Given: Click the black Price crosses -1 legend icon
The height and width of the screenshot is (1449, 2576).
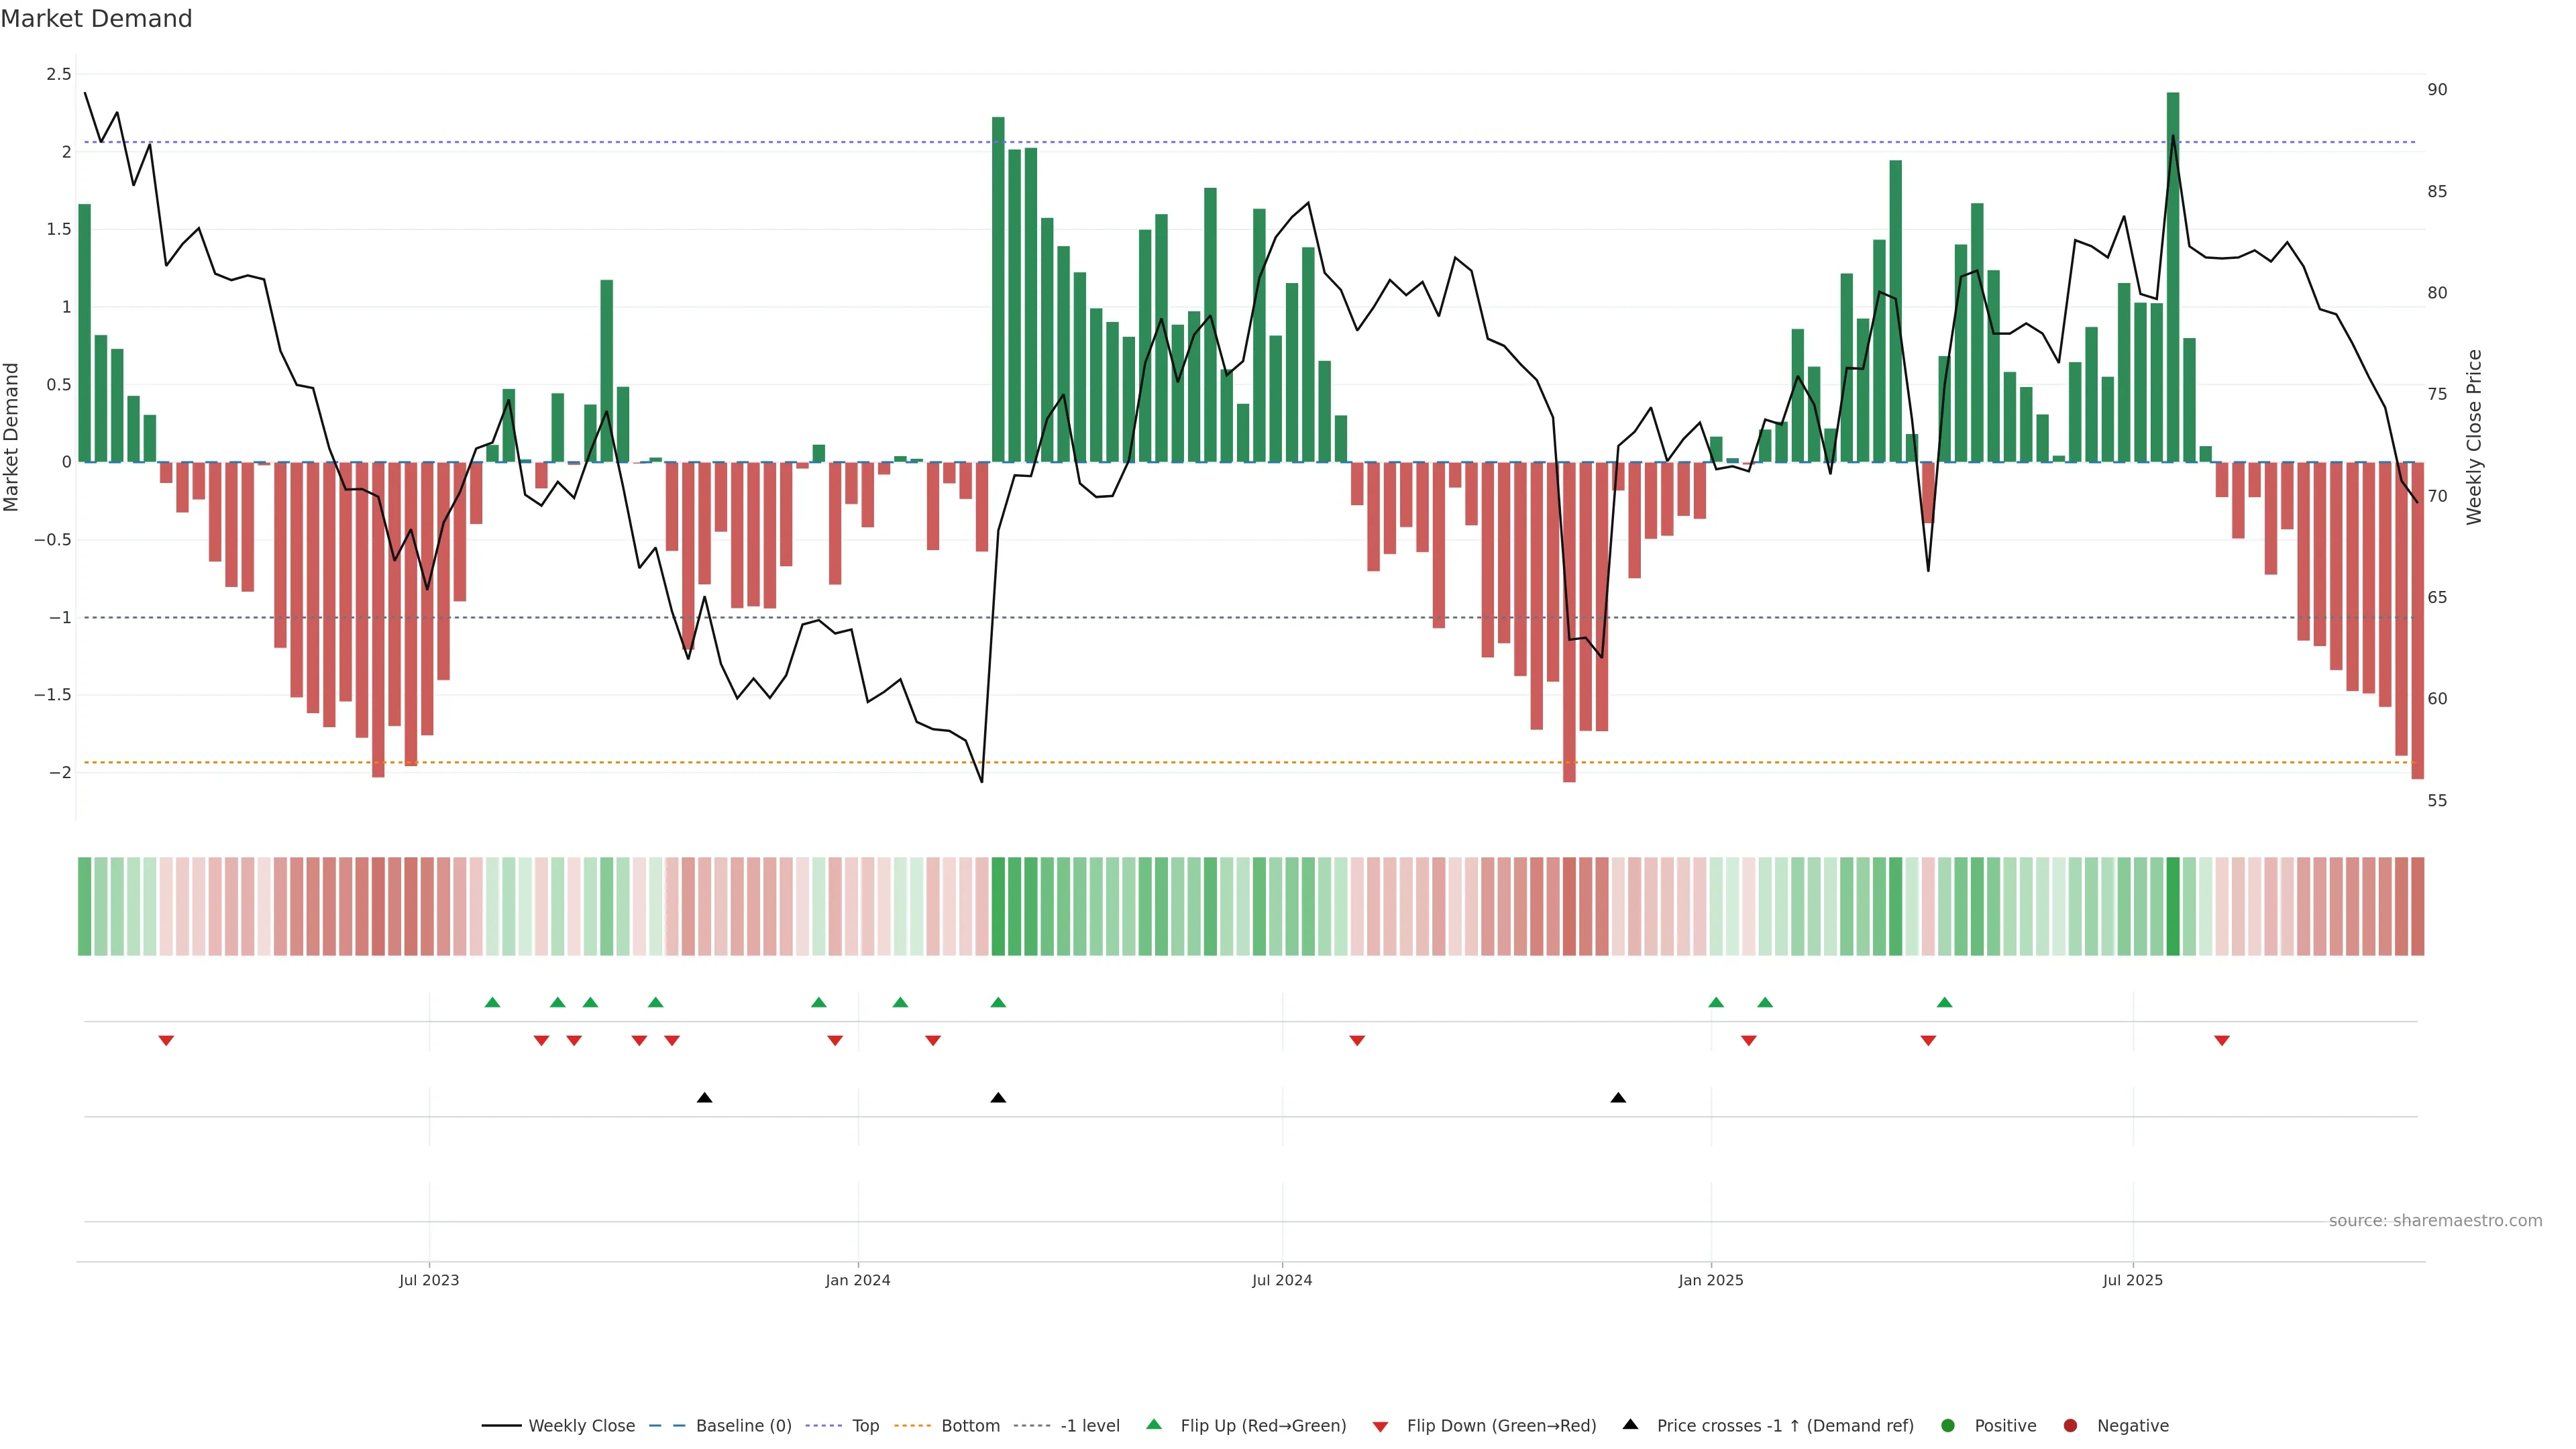Looking at the screenshot, I should (1630, 1424).
